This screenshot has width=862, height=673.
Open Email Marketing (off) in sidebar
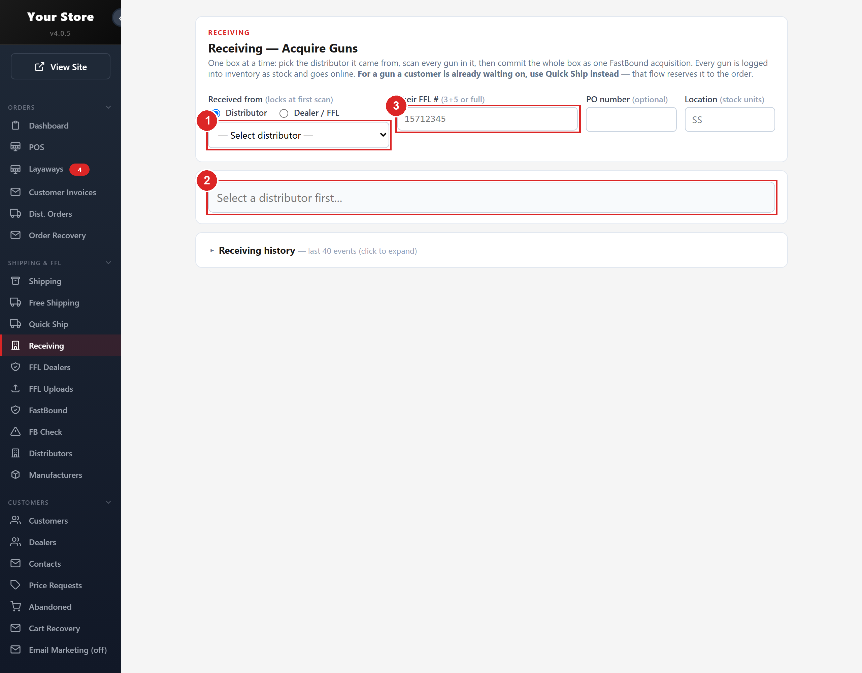60,650
